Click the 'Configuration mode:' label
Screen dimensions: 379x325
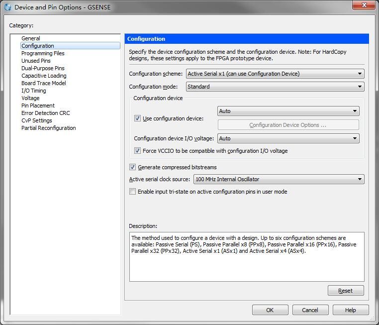tap(153, 87)
